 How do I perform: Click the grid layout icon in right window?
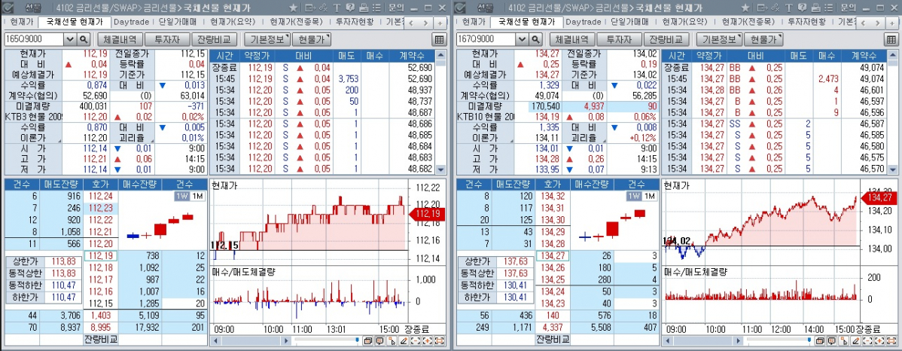[x=891, y=39]
